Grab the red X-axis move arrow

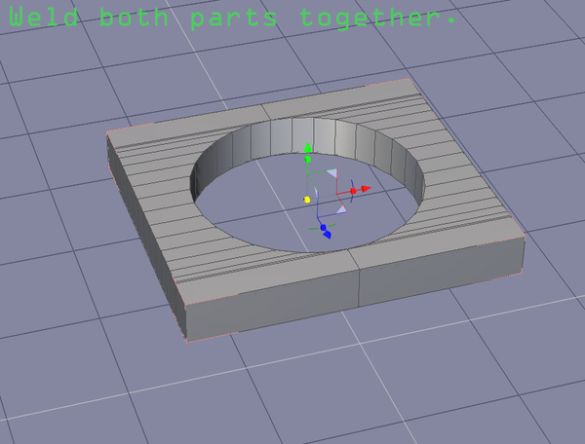point(366,189)
